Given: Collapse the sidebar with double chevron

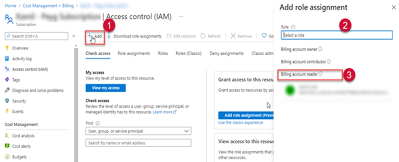Looking at the screenshot, I should [74, 36].
